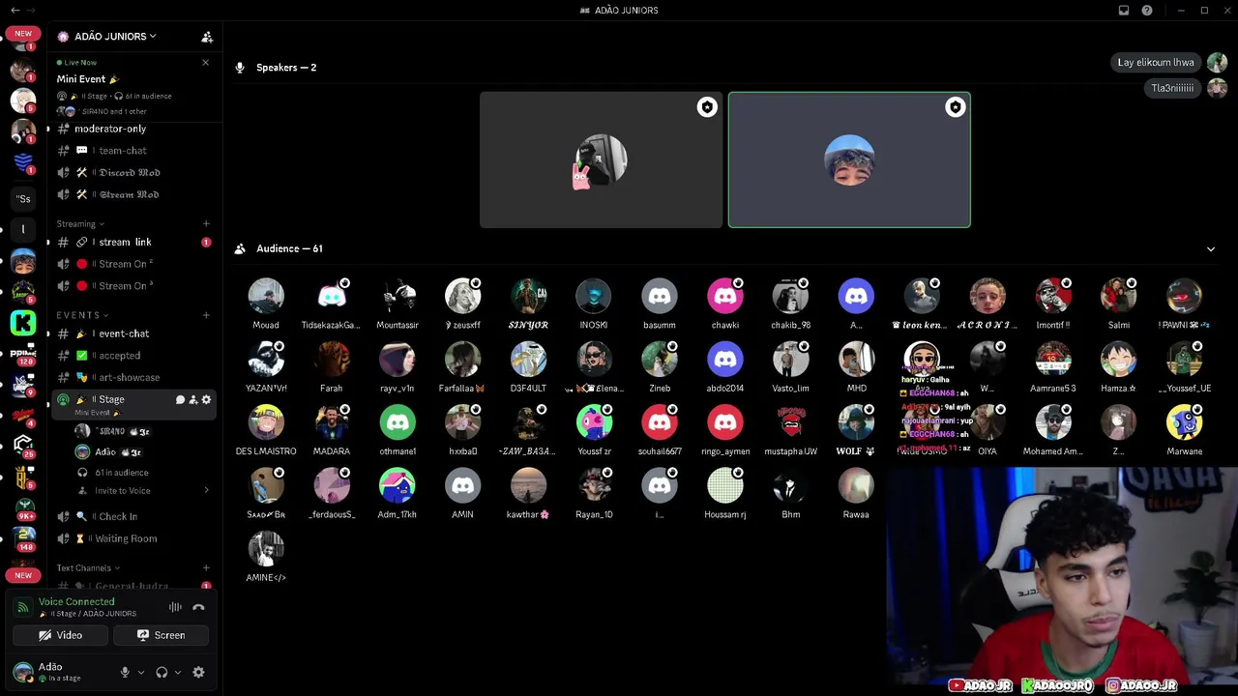Create channel in EVENTS category
Image resolution: width=1238 pixels, height=696 pixels.
(206, 315)
